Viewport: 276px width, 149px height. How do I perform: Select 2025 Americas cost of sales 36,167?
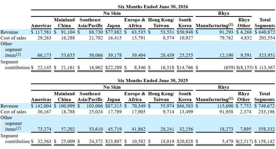click(44, 112)
